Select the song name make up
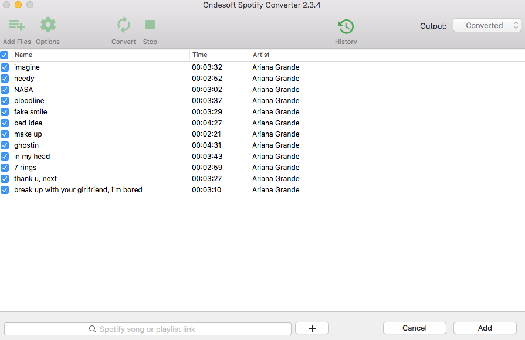The width and height of the screenshot is (525, 340). click(28, 134)
